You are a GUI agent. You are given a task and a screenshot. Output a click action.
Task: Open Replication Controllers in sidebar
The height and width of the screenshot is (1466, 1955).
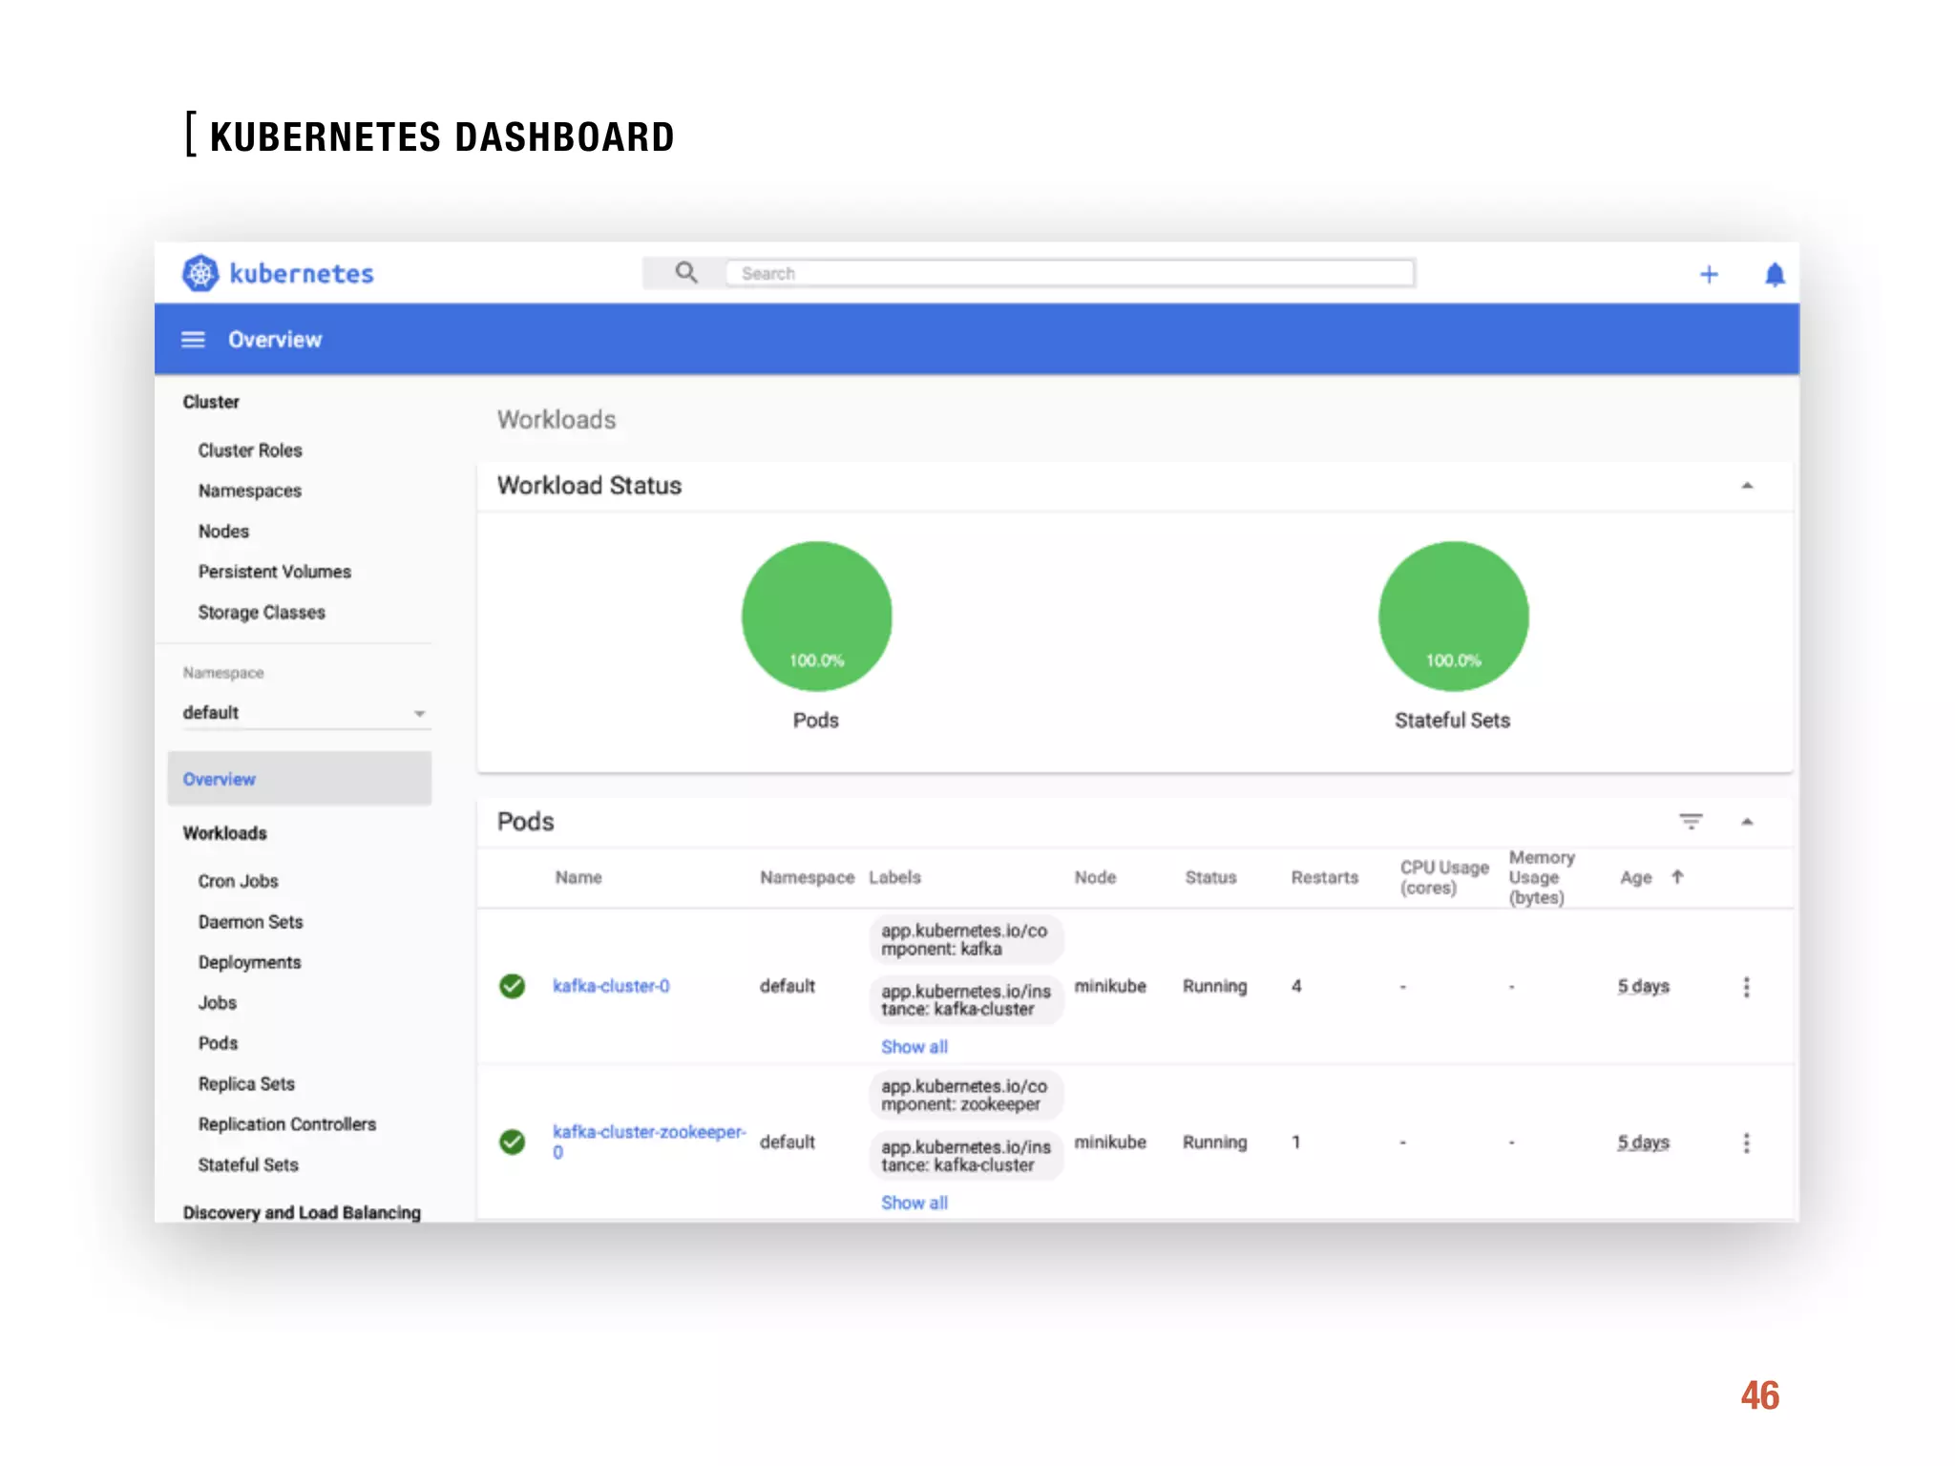(287, 1124)
